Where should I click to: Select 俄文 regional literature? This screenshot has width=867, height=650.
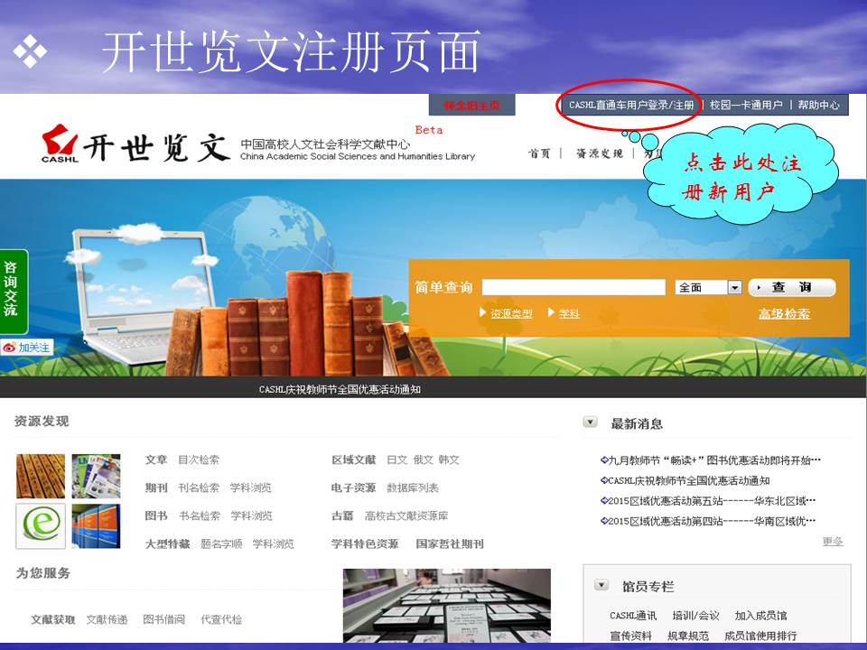(x=423, y=460)
